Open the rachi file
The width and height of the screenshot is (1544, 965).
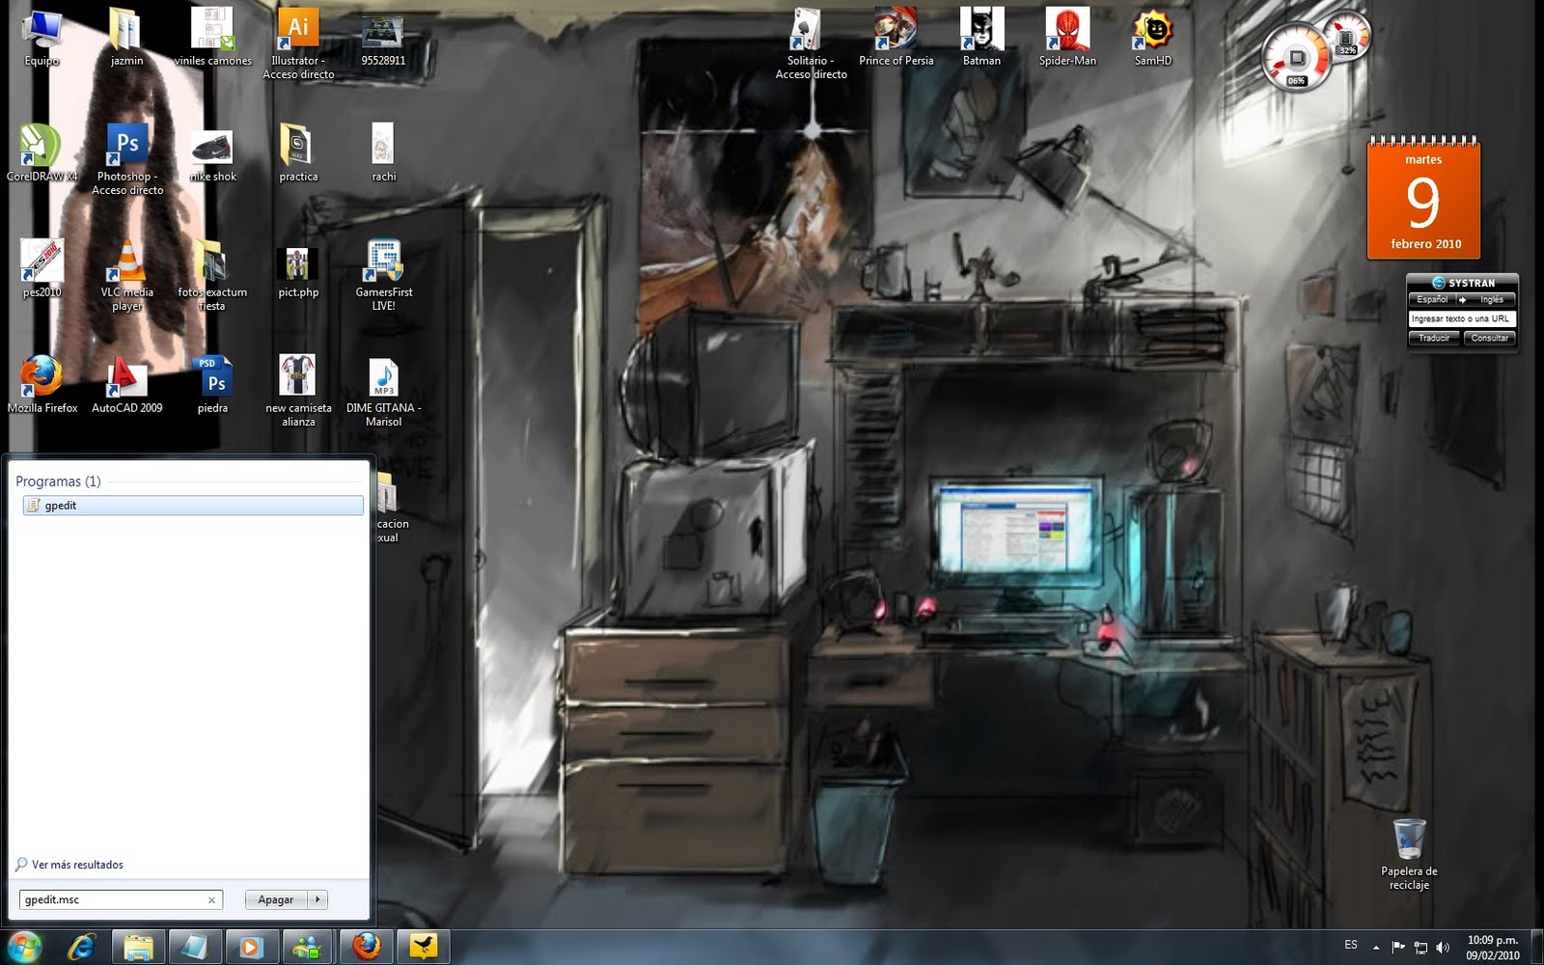click(x=383, y=154)
